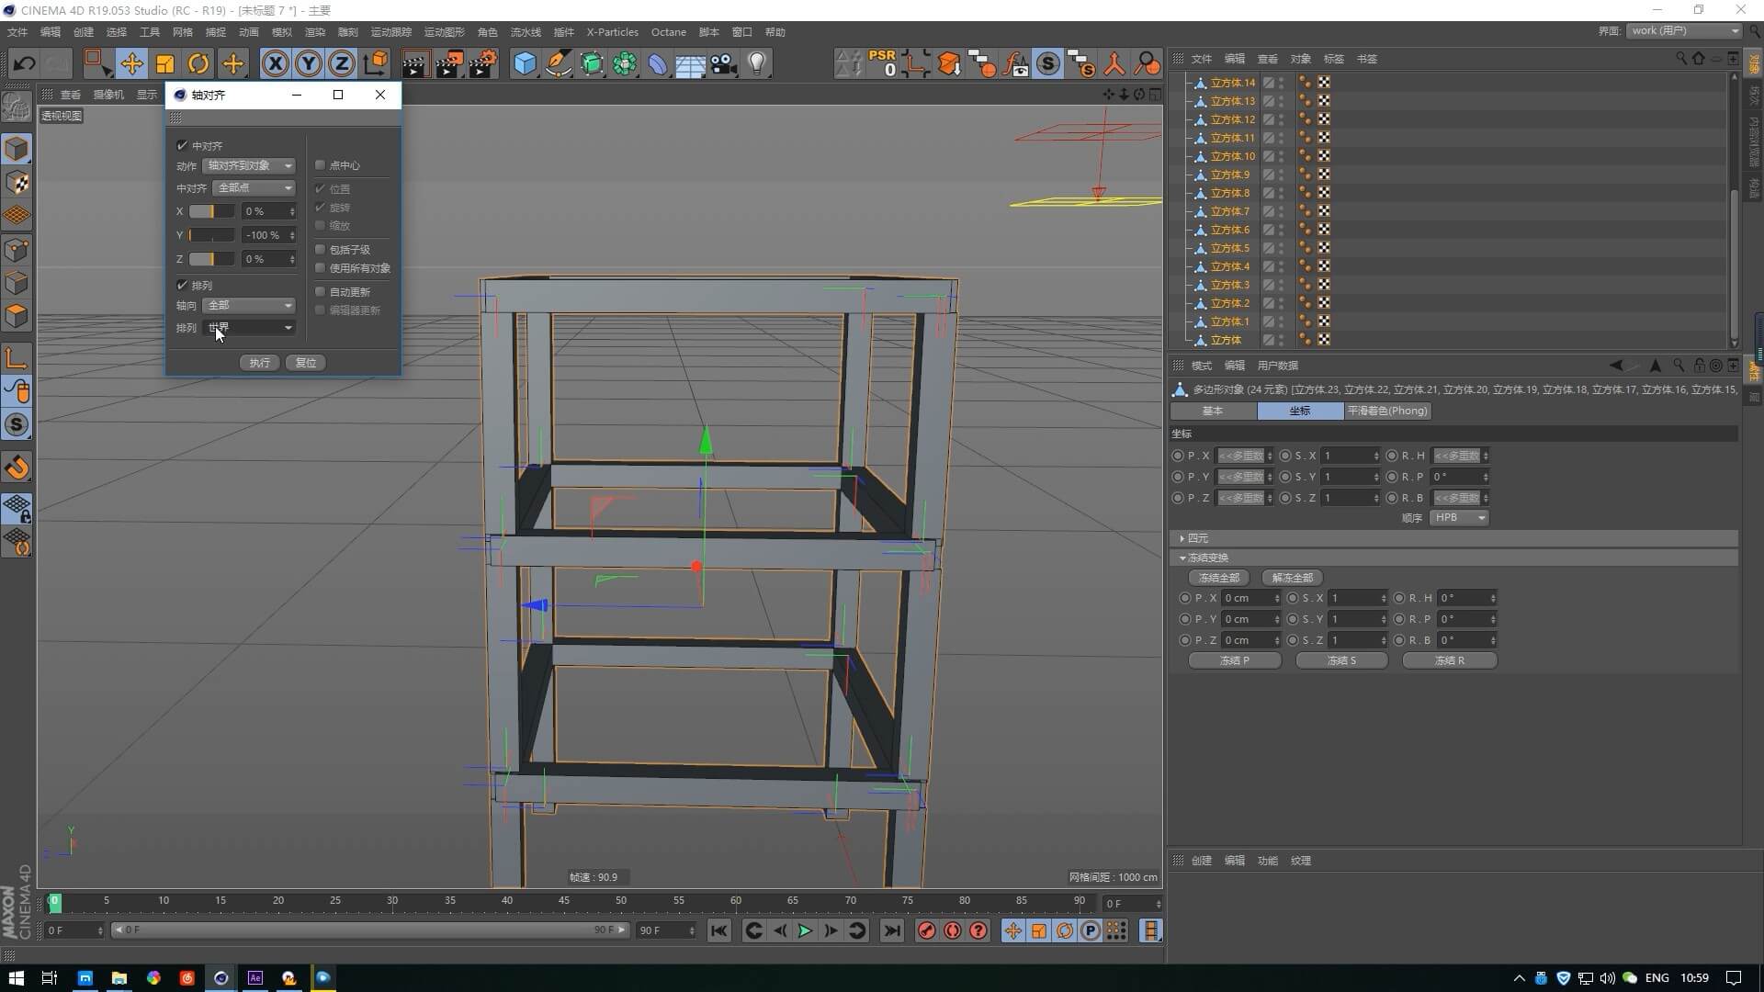Click the red Record Active Objects button
The width and height of the screenshot is (1764, 992).
point(926,930)
